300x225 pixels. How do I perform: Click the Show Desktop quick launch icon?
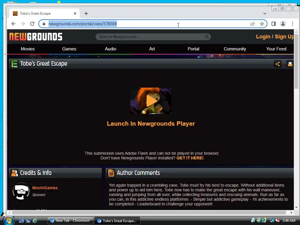21,221
